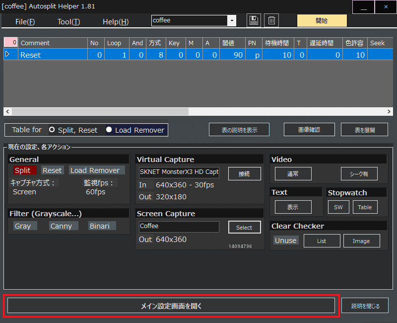Click the シーク有 button under Video
This screenshot has width=397, height=323.
(359, 173)
